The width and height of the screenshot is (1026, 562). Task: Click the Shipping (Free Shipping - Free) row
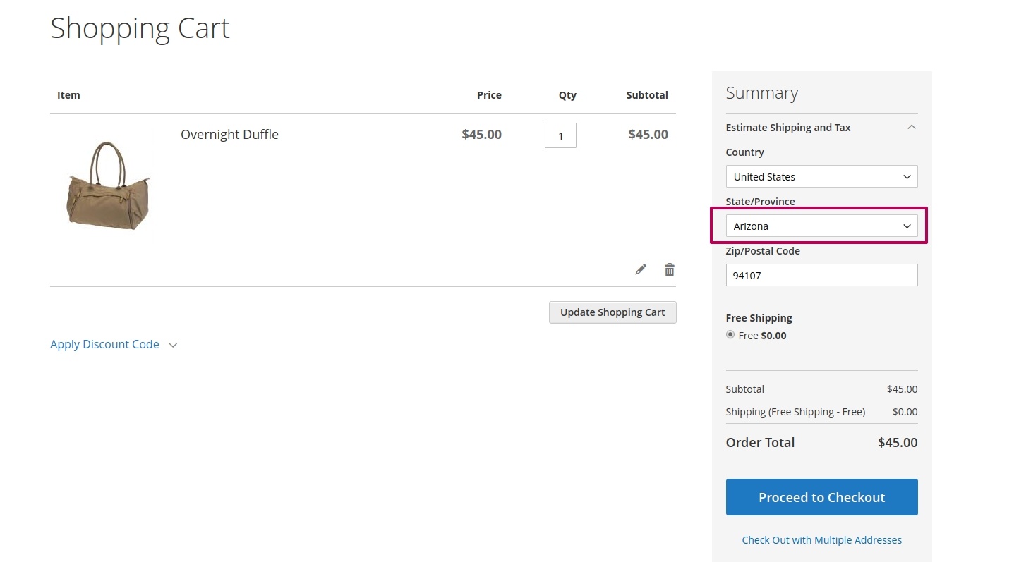pyautogui.click(x=795, y=412)
